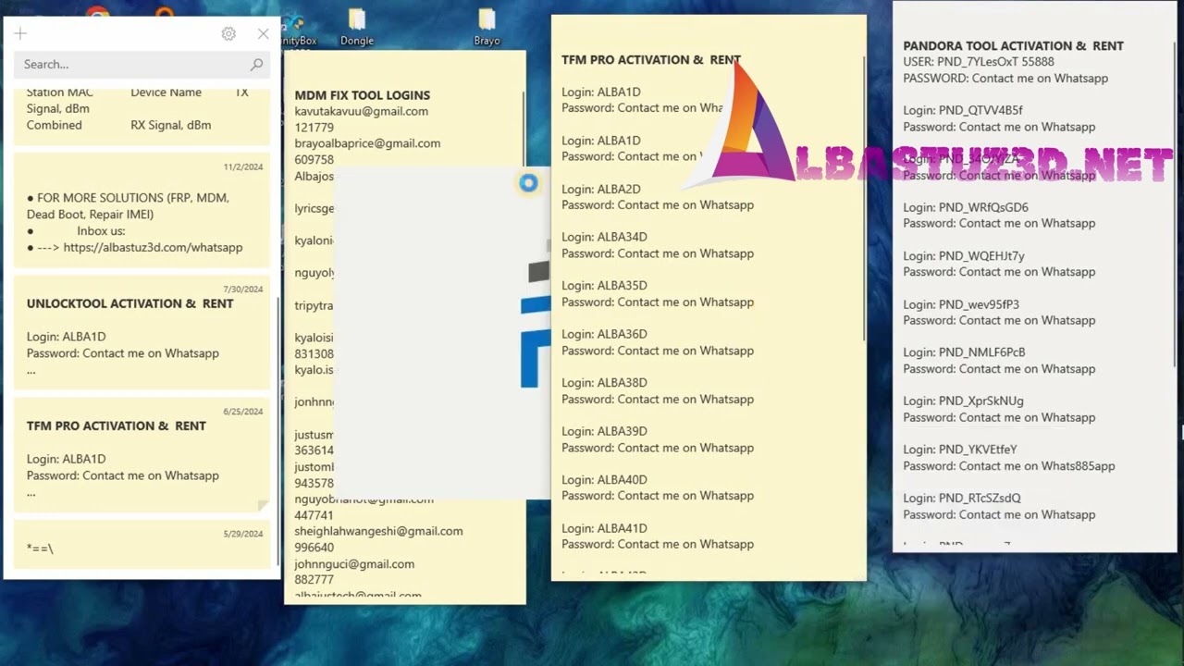The image size is (1184, 666).
Task: Click johnnguci@gmail.com in MDM note
Action: [354, 564]
